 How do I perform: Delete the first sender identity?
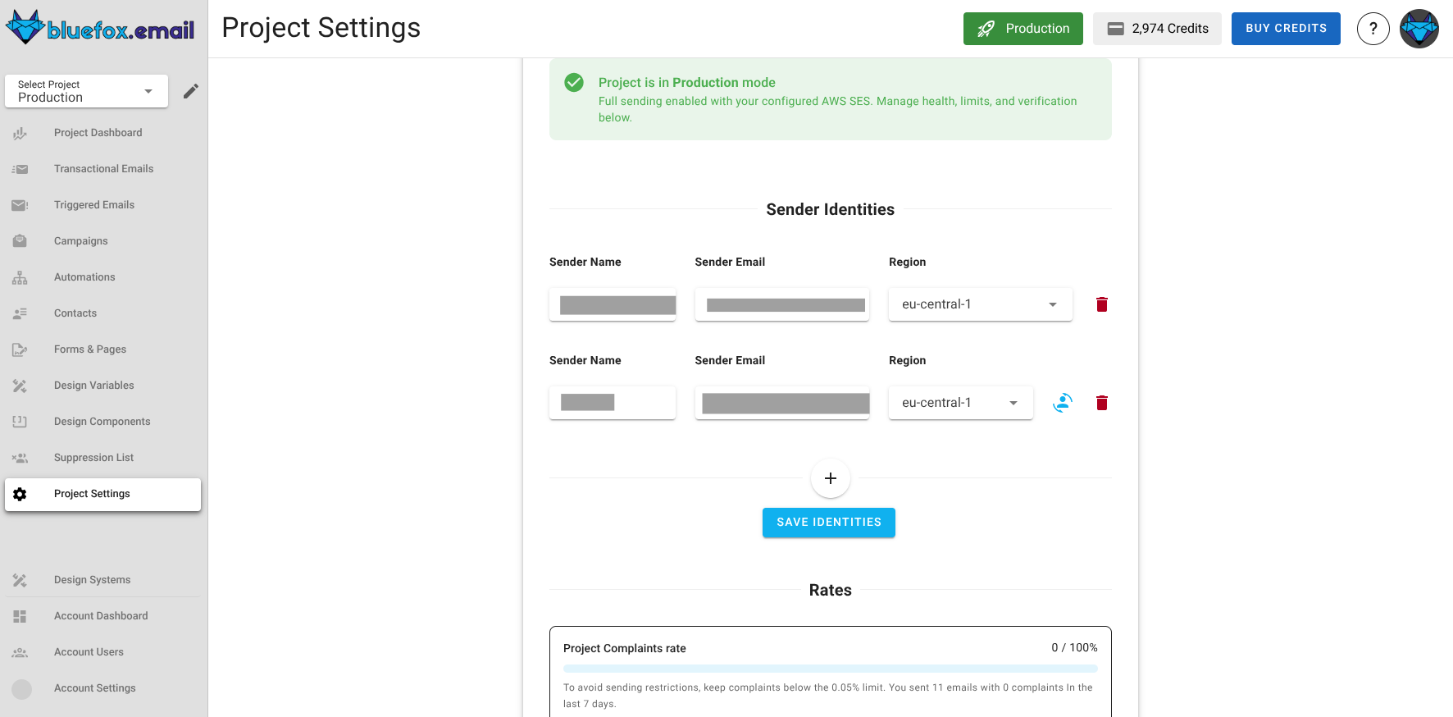pyautogui.click(x=1101, y=304)
